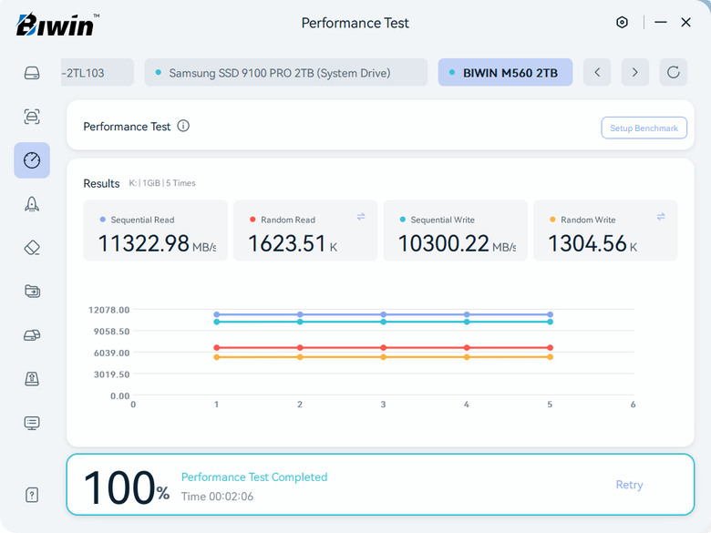Image resolution: width=711 pixels, height=533 pixels.
Task: Click the K: | 1GiB | 5 Times settings text
Action: click(162, 183)
